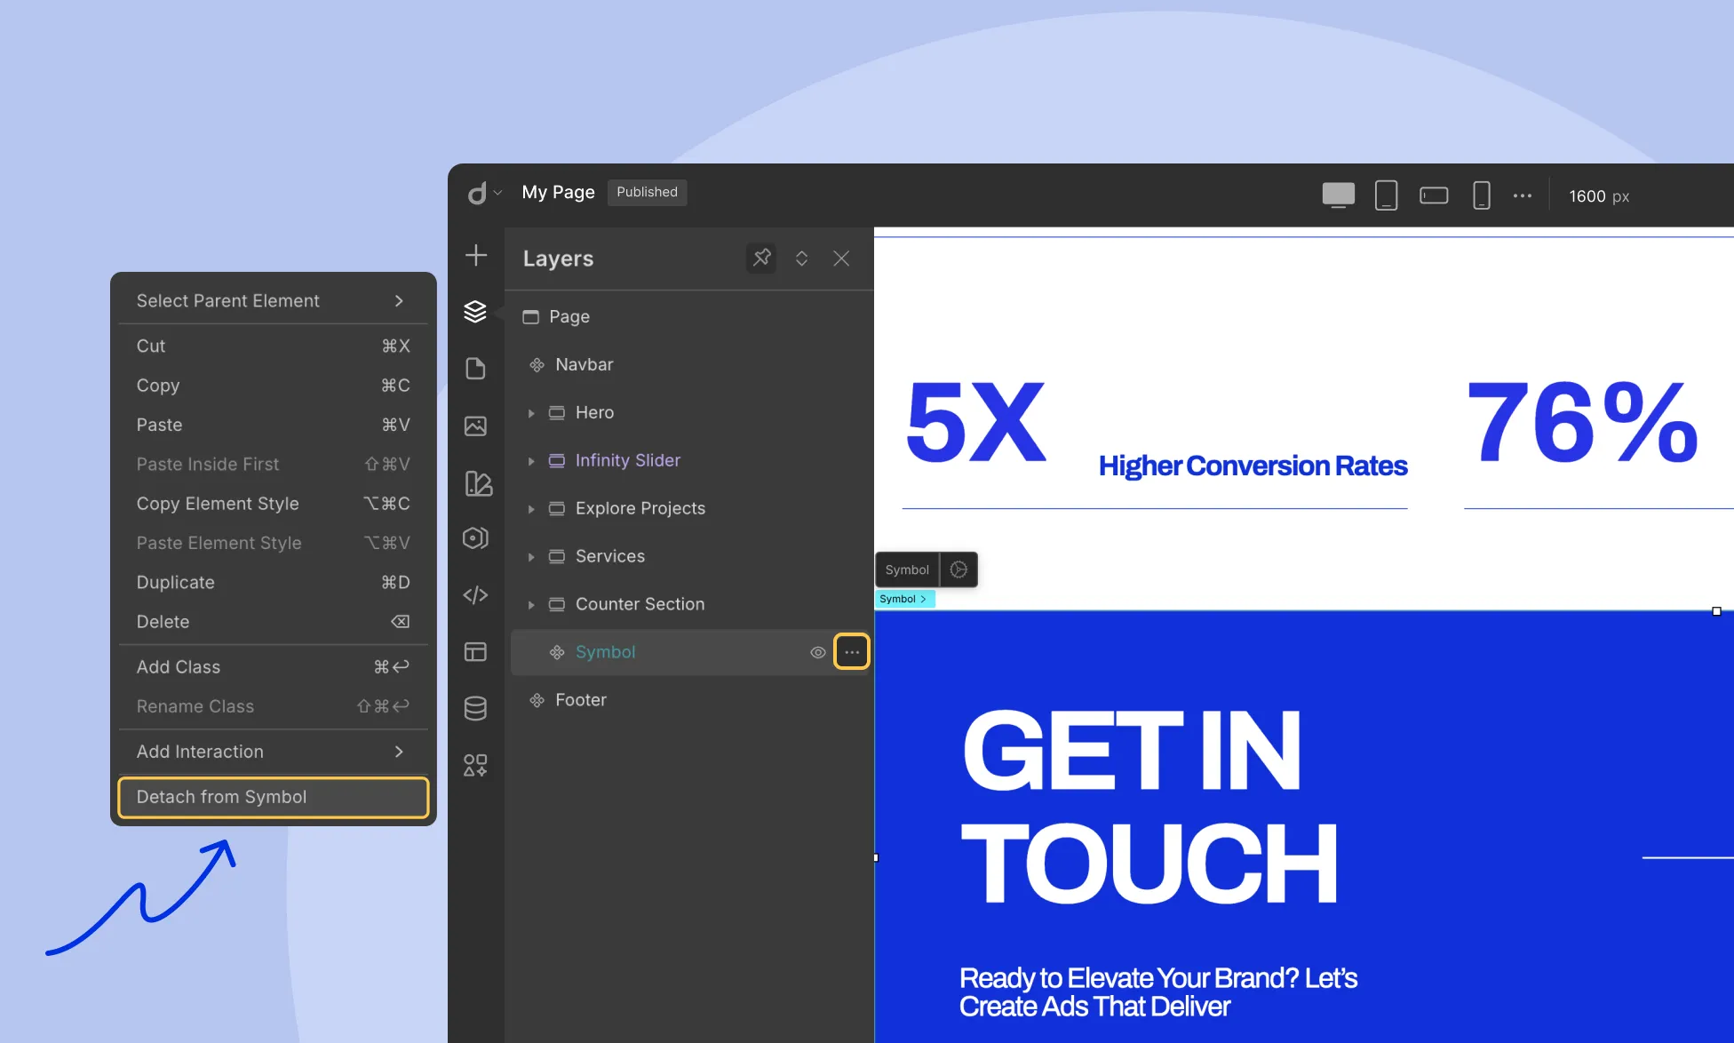
Task: Click the My Page title
Action: 558,192
